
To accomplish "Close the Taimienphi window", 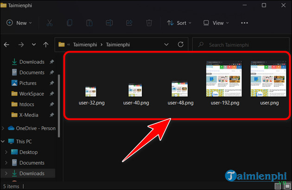I will tap(283, 5).
